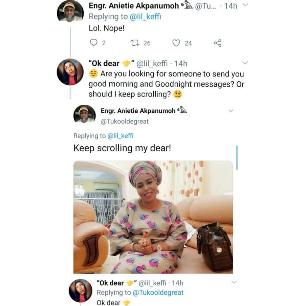
Task: Expand options for lil_keffi's question tweet
Action: pos(246,63)
